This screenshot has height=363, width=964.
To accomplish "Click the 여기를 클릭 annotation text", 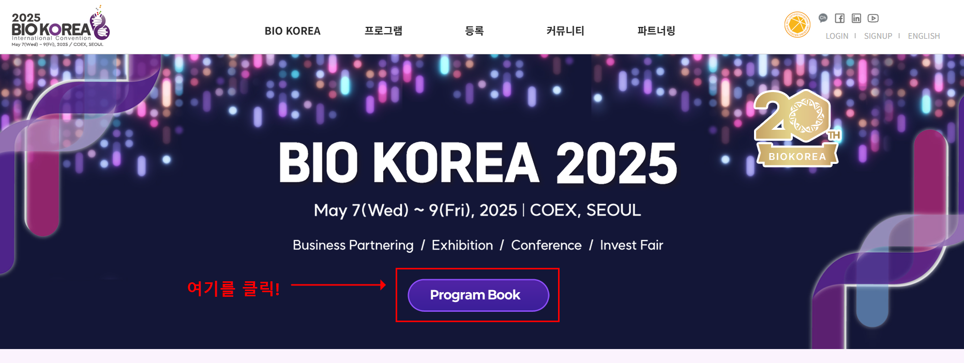I will [x=234, y=288].
